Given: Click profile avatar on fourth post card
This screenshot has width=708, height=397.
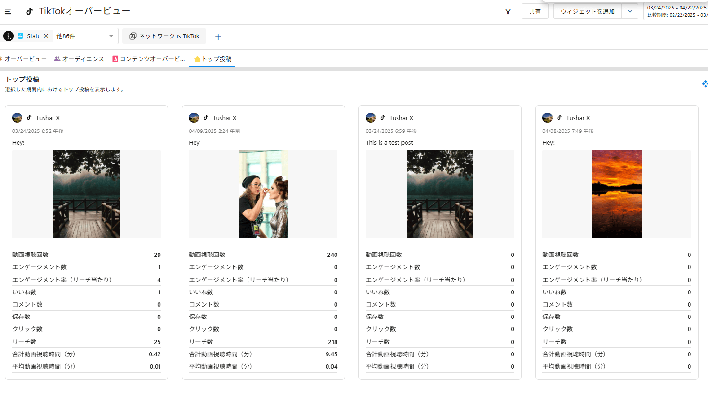Looking at the screenshot, I should 548,118.
